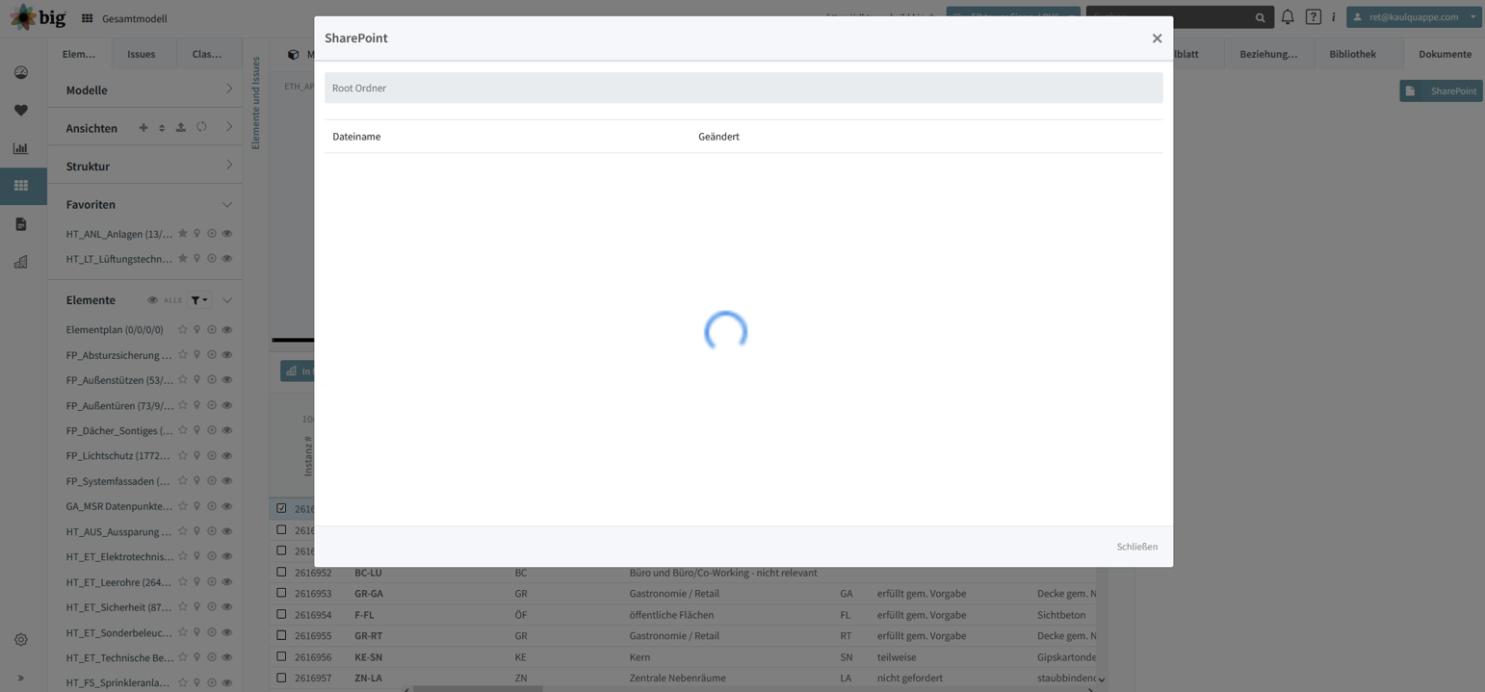Click pin icon of FP_Absturzsicherung row

(197, 355)
